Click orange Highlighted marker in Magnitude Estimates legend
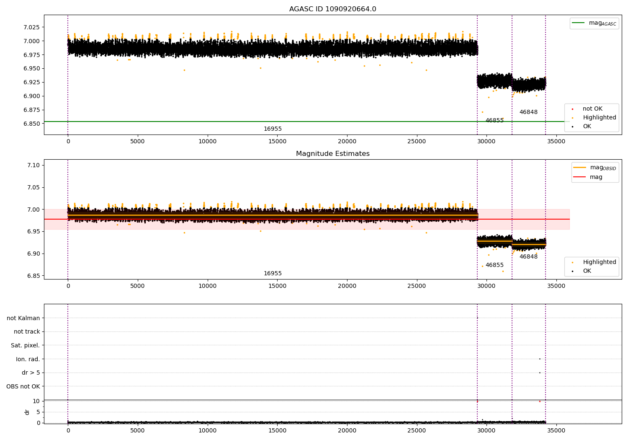Image resolution: width=628 pixels, height=440 pixels. click(572, 262)
